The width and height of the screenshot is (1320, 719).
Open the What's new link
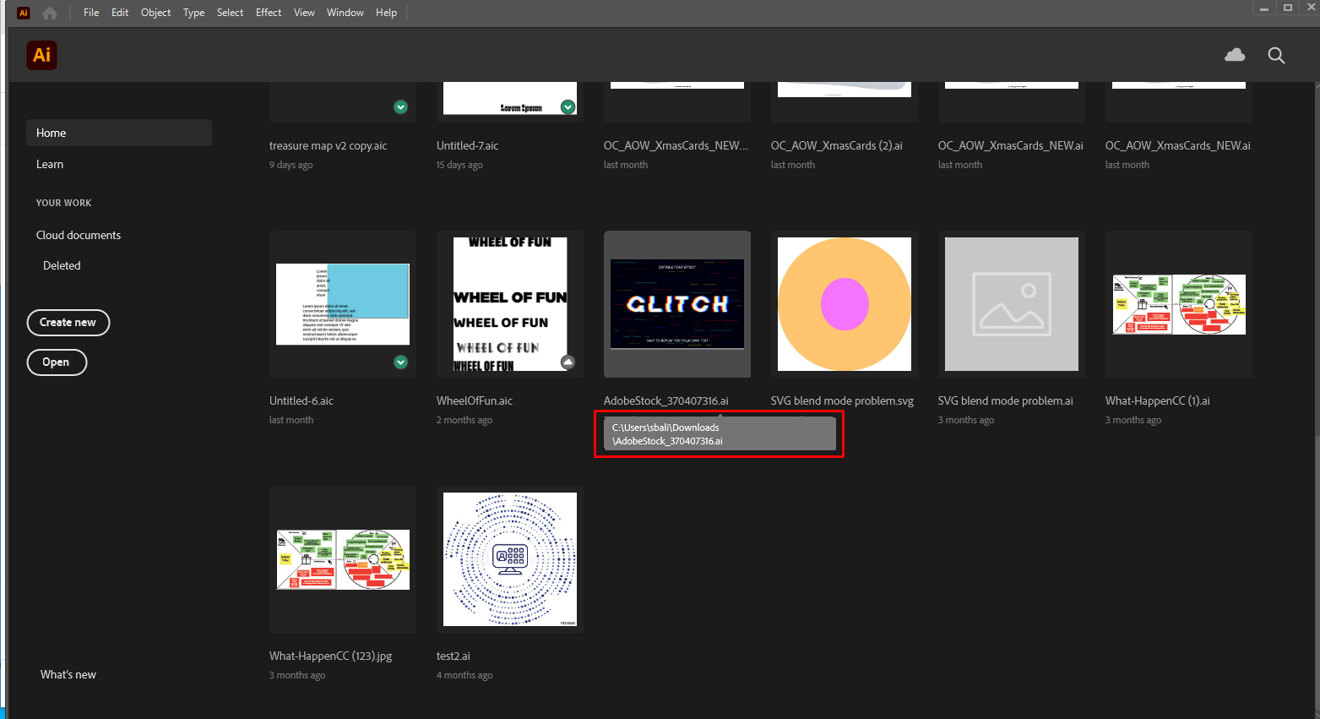(x=68, y=673)
